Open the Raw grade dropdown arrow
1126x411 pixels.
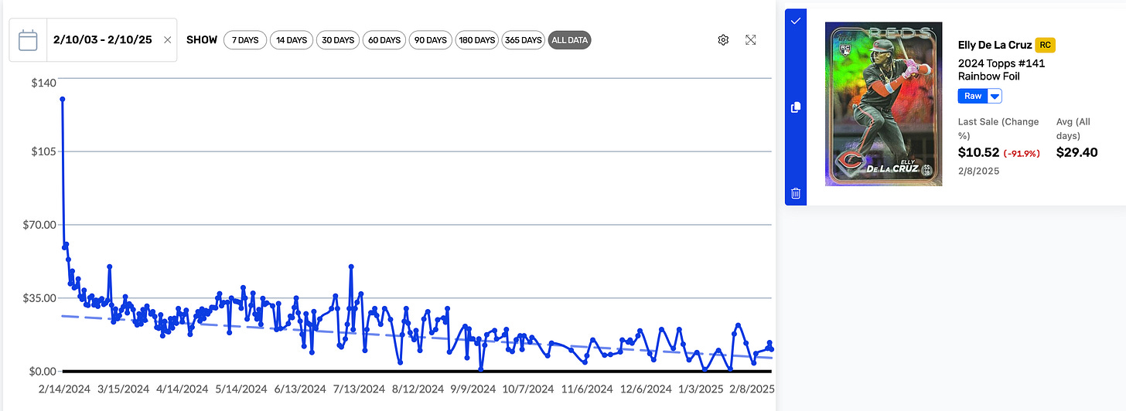(995, 96)
